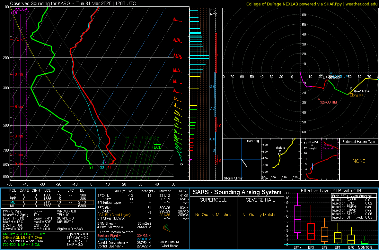This screenshot has height=250, width=379.
Task: Click the SR Wind v. Height inset
Action: click(x=320, y=160)
